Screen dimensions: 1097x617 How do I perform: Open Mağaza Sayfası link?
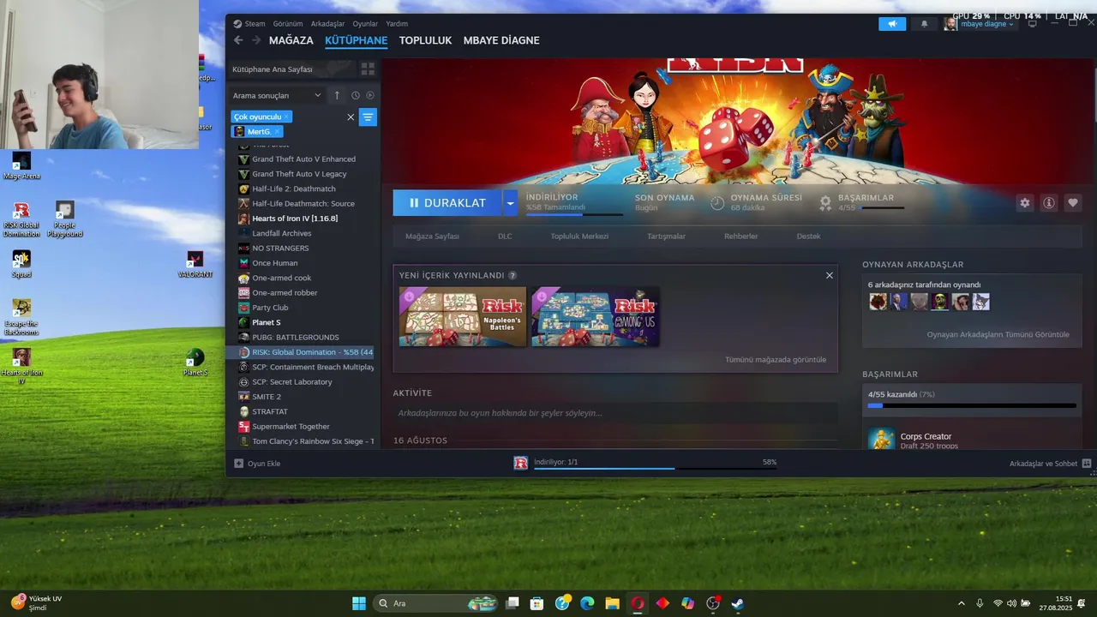(432, 237)
